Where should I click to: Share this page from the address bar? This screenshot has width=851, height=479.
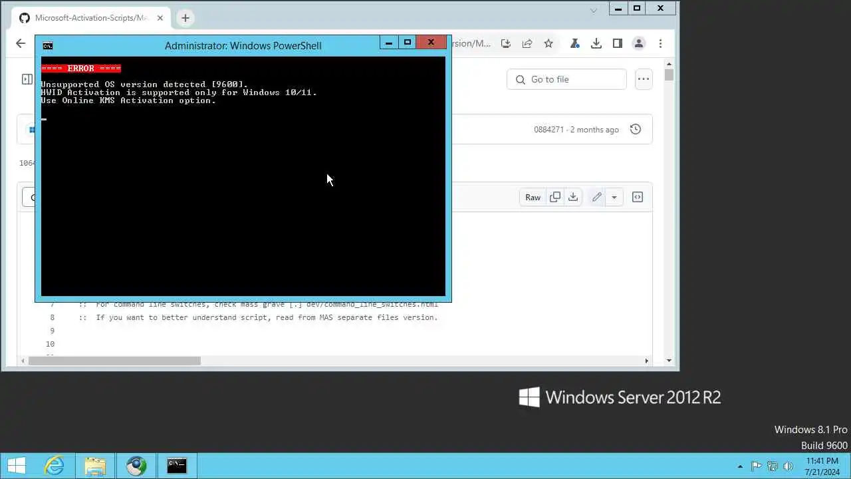[527, 43]
